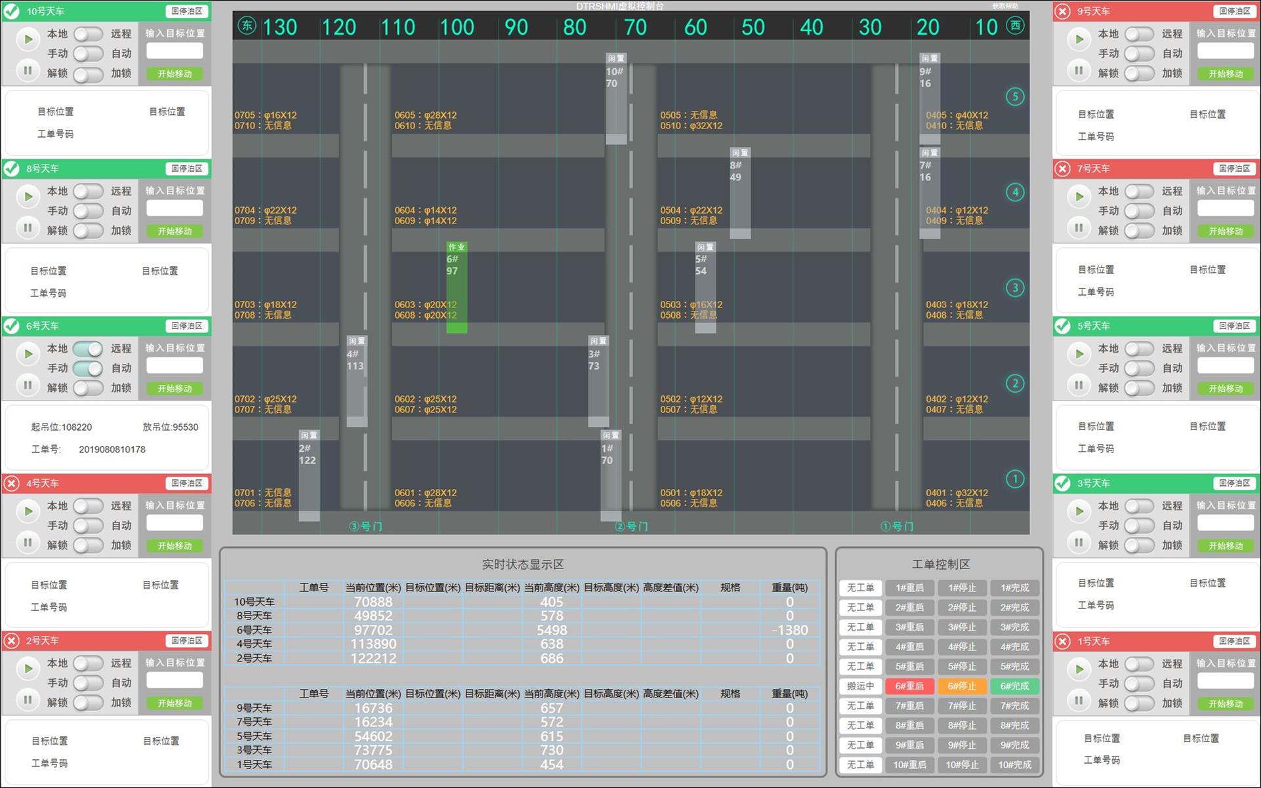1261x788 pixels.
Task: Click the orange 6#停止 button
Action: [x=962, y=686]
